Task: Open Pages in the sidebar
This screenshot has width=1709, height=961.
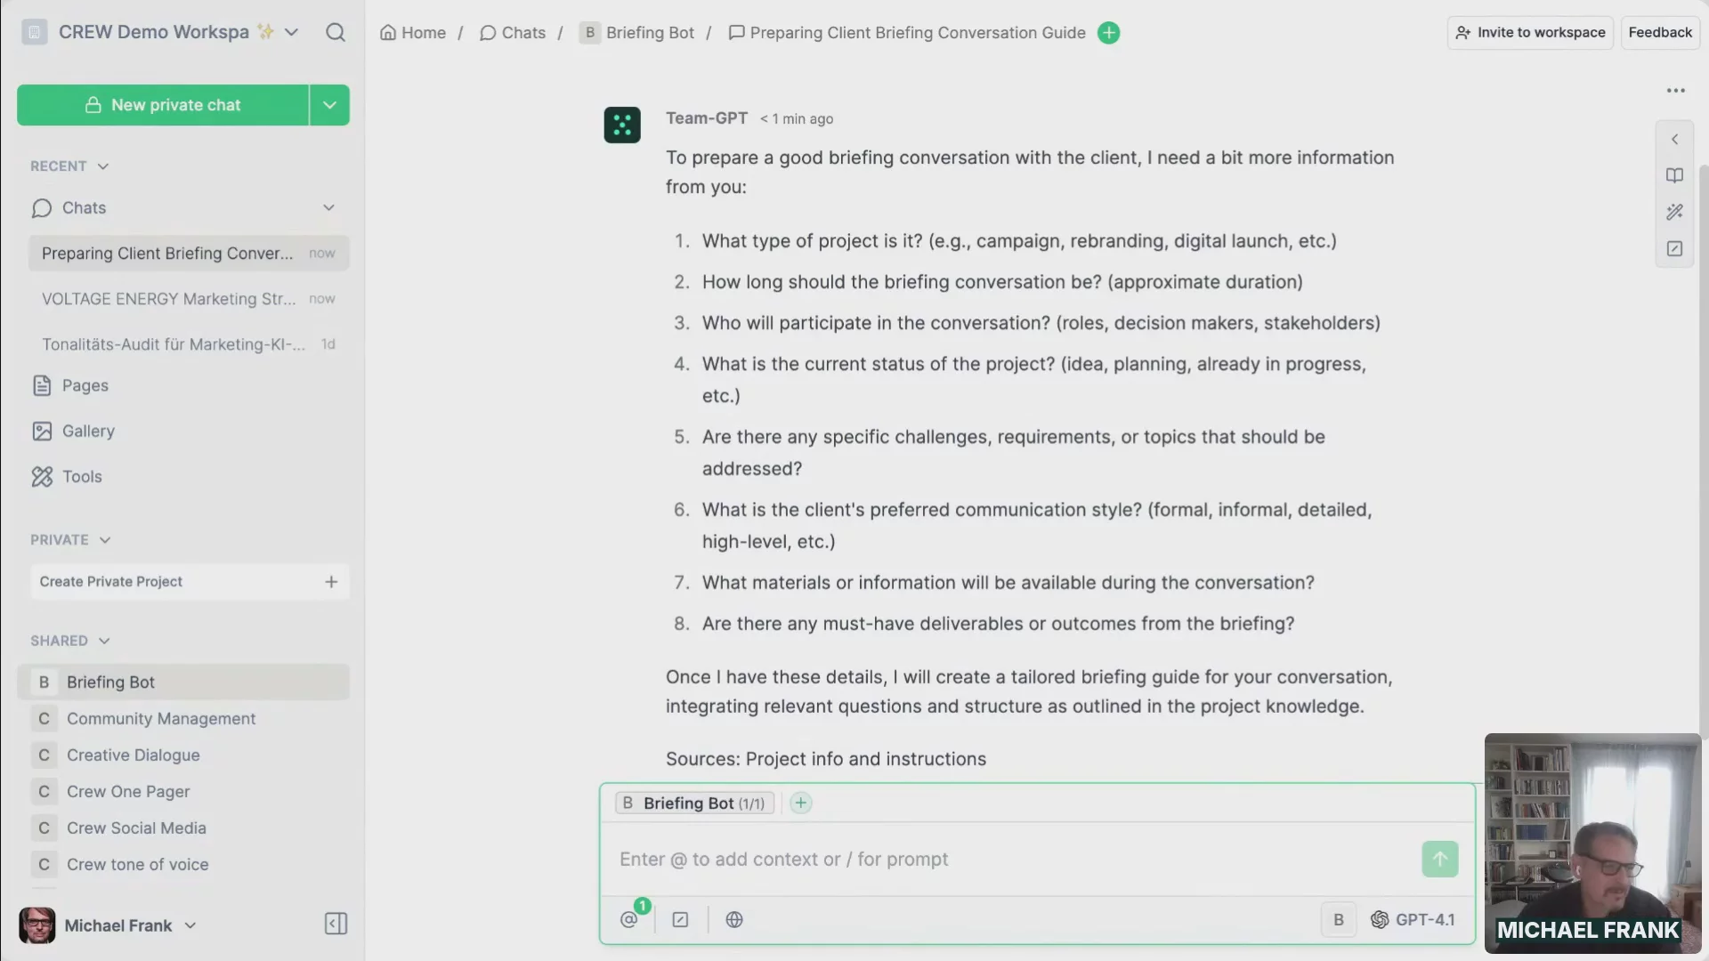Action: (85, 386)
